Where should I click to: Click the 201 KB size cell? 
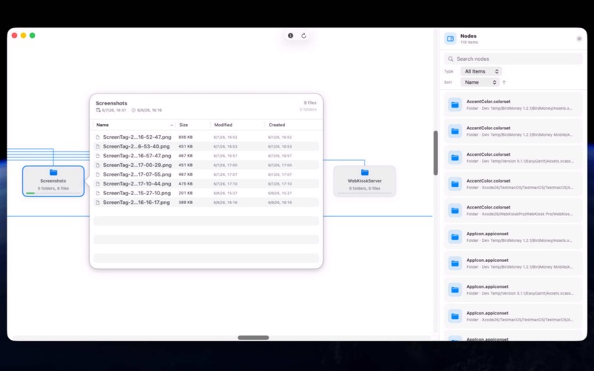(x=186, y=193)
